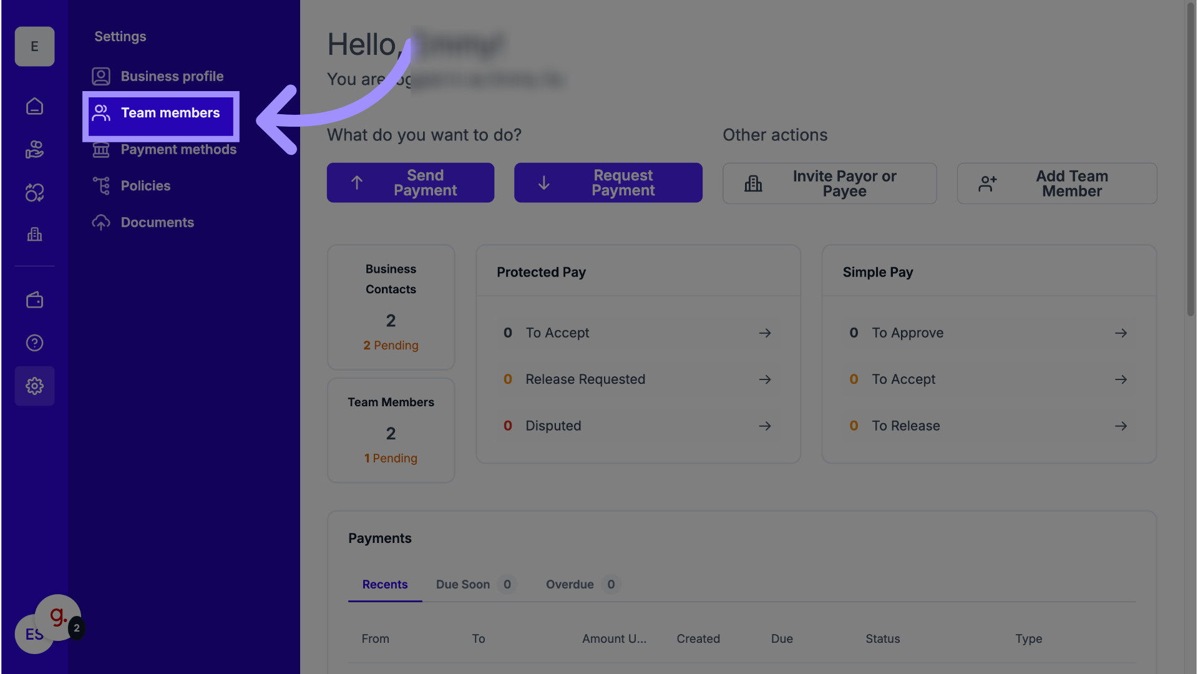1198x674 pixels.
Task: Click the E workspace avatar
Action: 34,47
